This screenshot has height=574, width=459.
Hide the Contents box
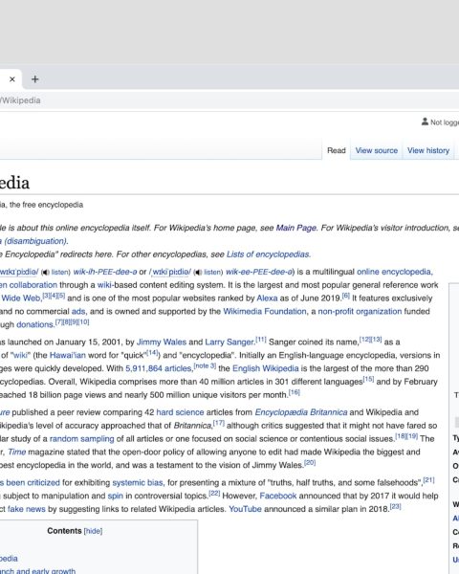pyautogui.click(x=93, y=531)
